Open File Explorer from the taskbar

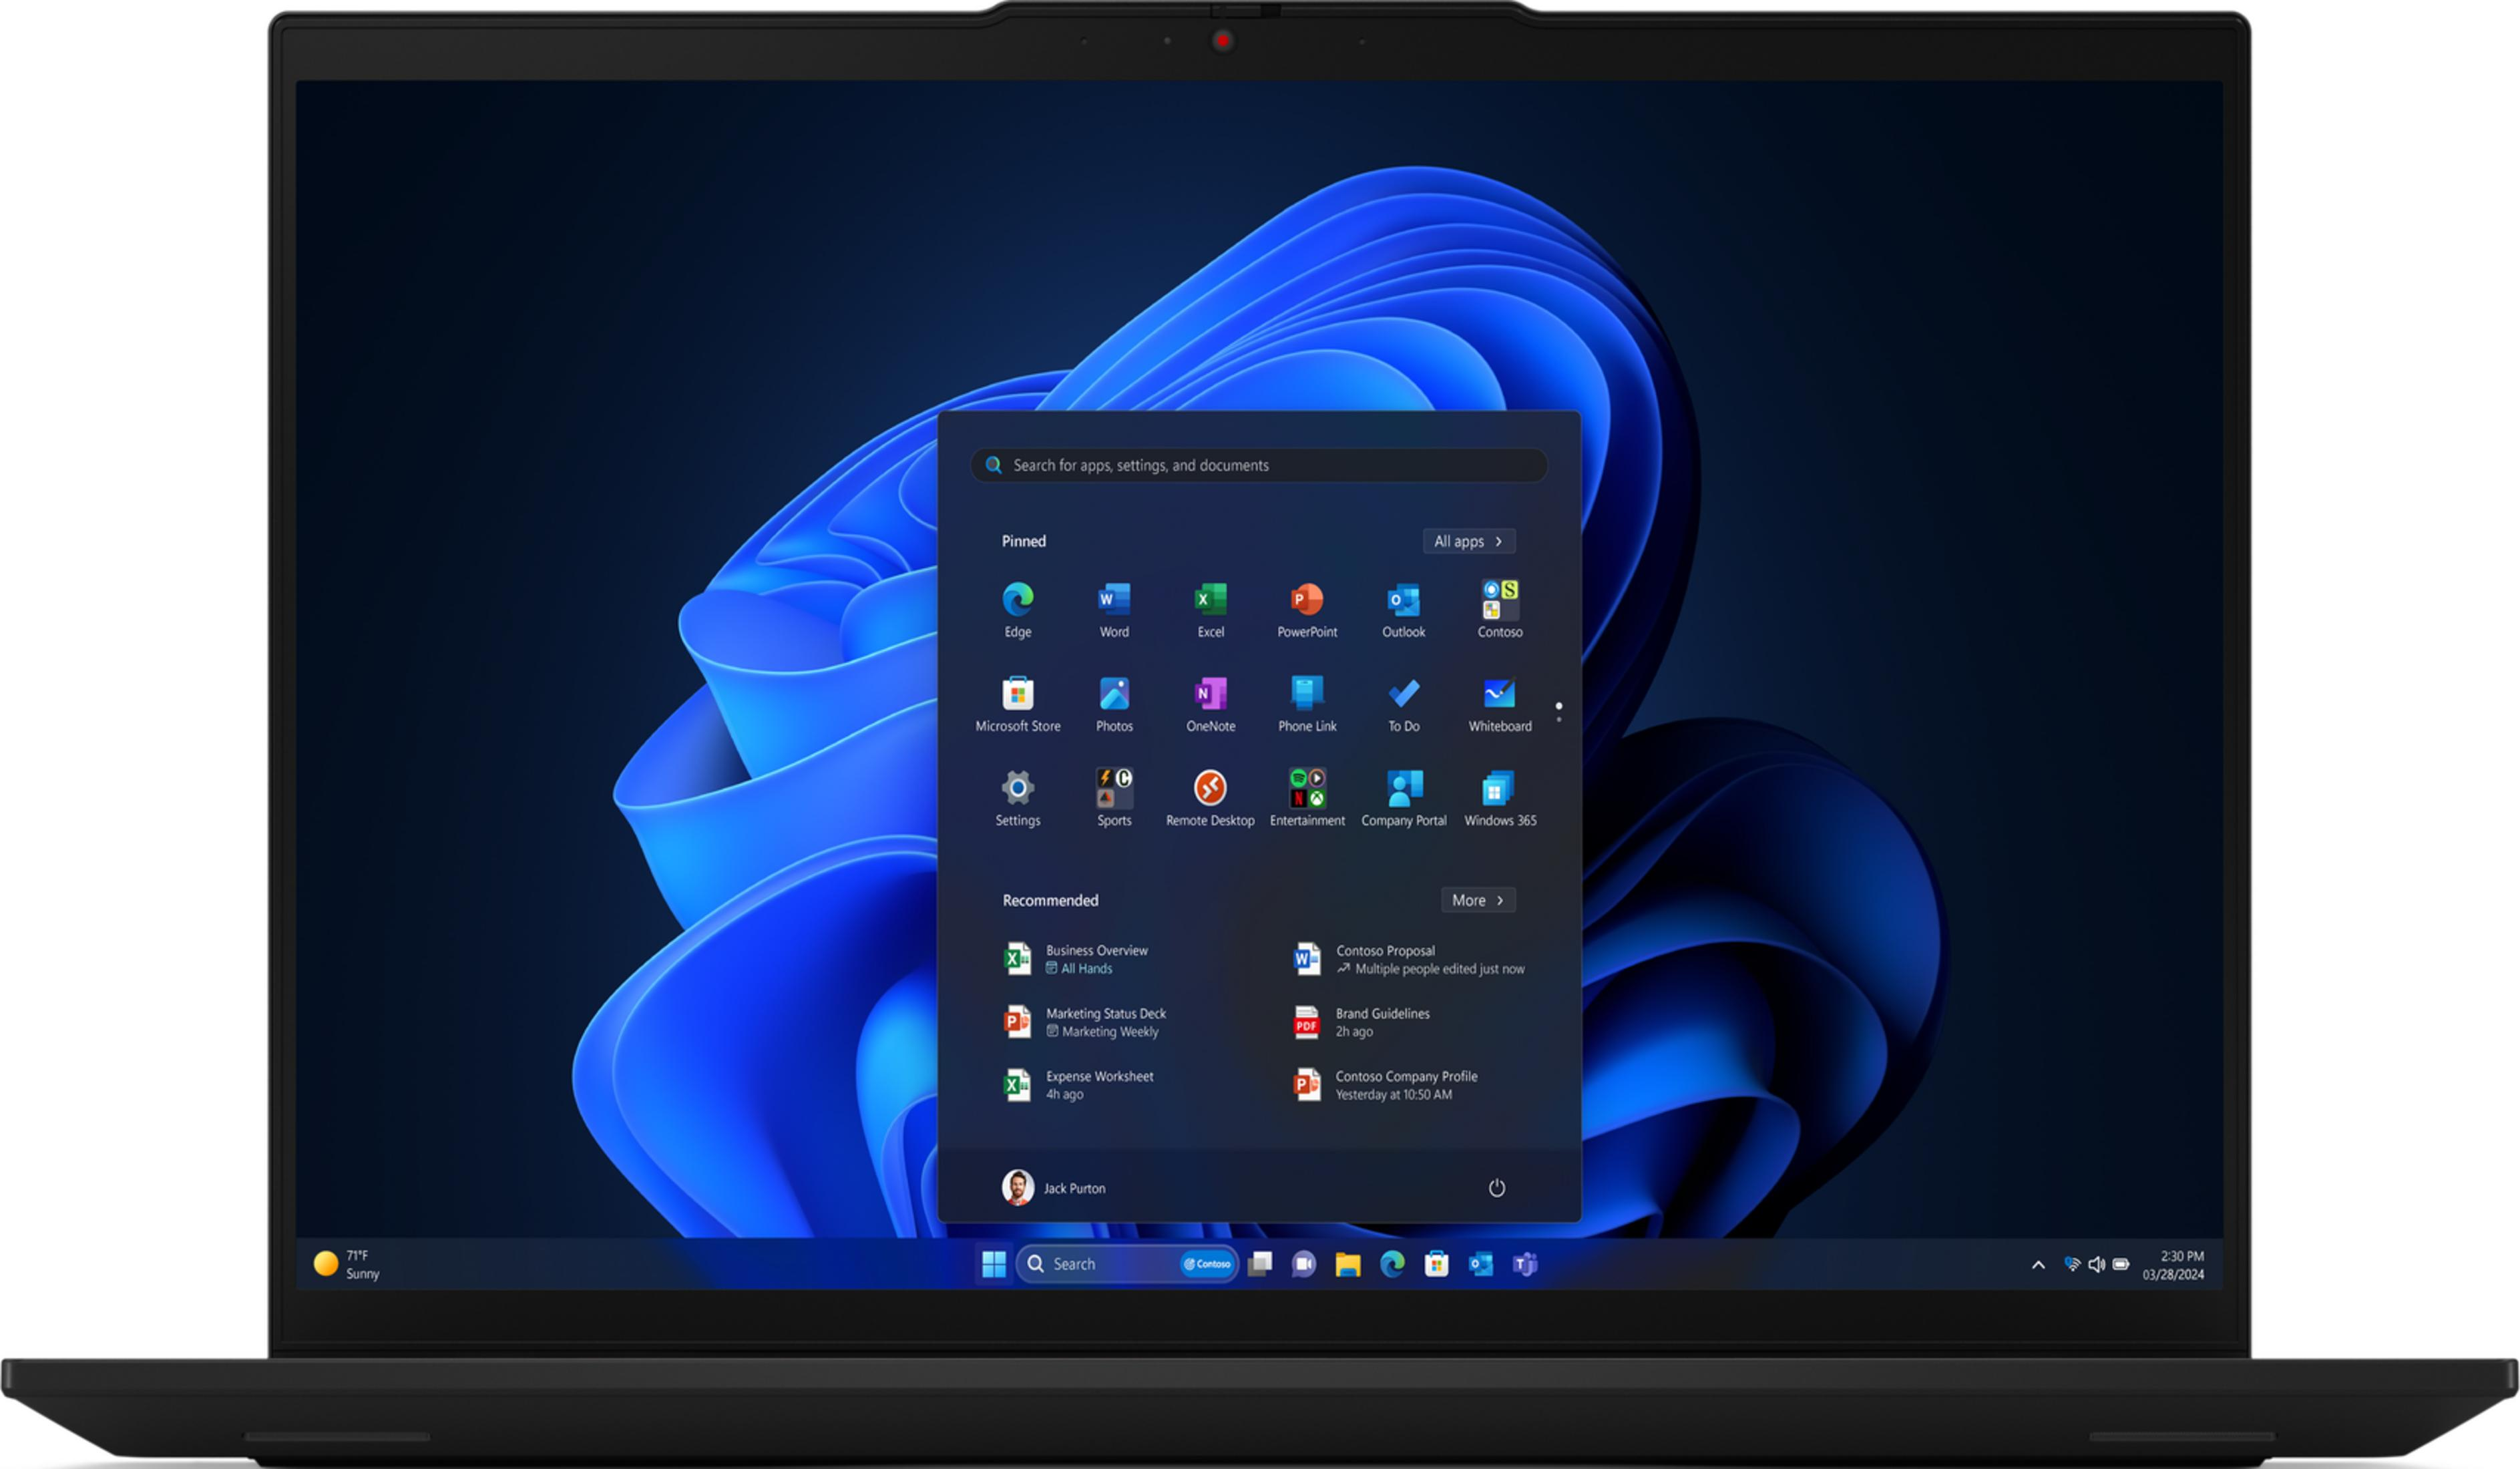click(1348, 1264)
